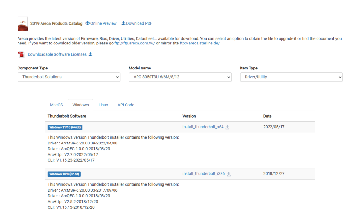360x213 pixels.
Task: Open the Model name dropdown
Action: [180, 77]
